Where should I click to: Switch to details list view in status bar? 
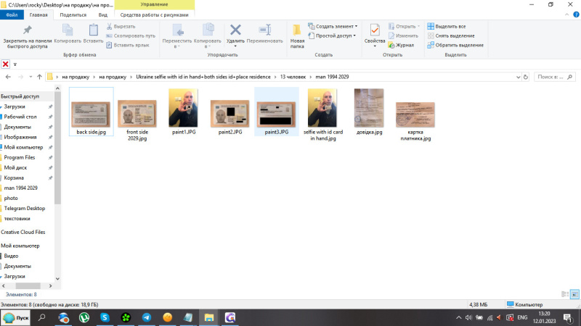[565, 293]
